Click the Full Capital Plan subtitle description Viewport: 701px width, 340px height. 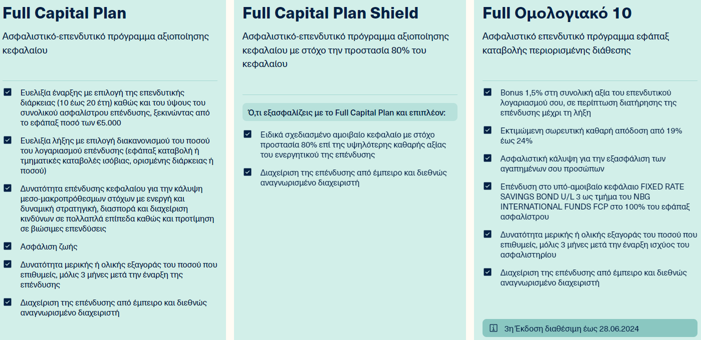[106, 43]
